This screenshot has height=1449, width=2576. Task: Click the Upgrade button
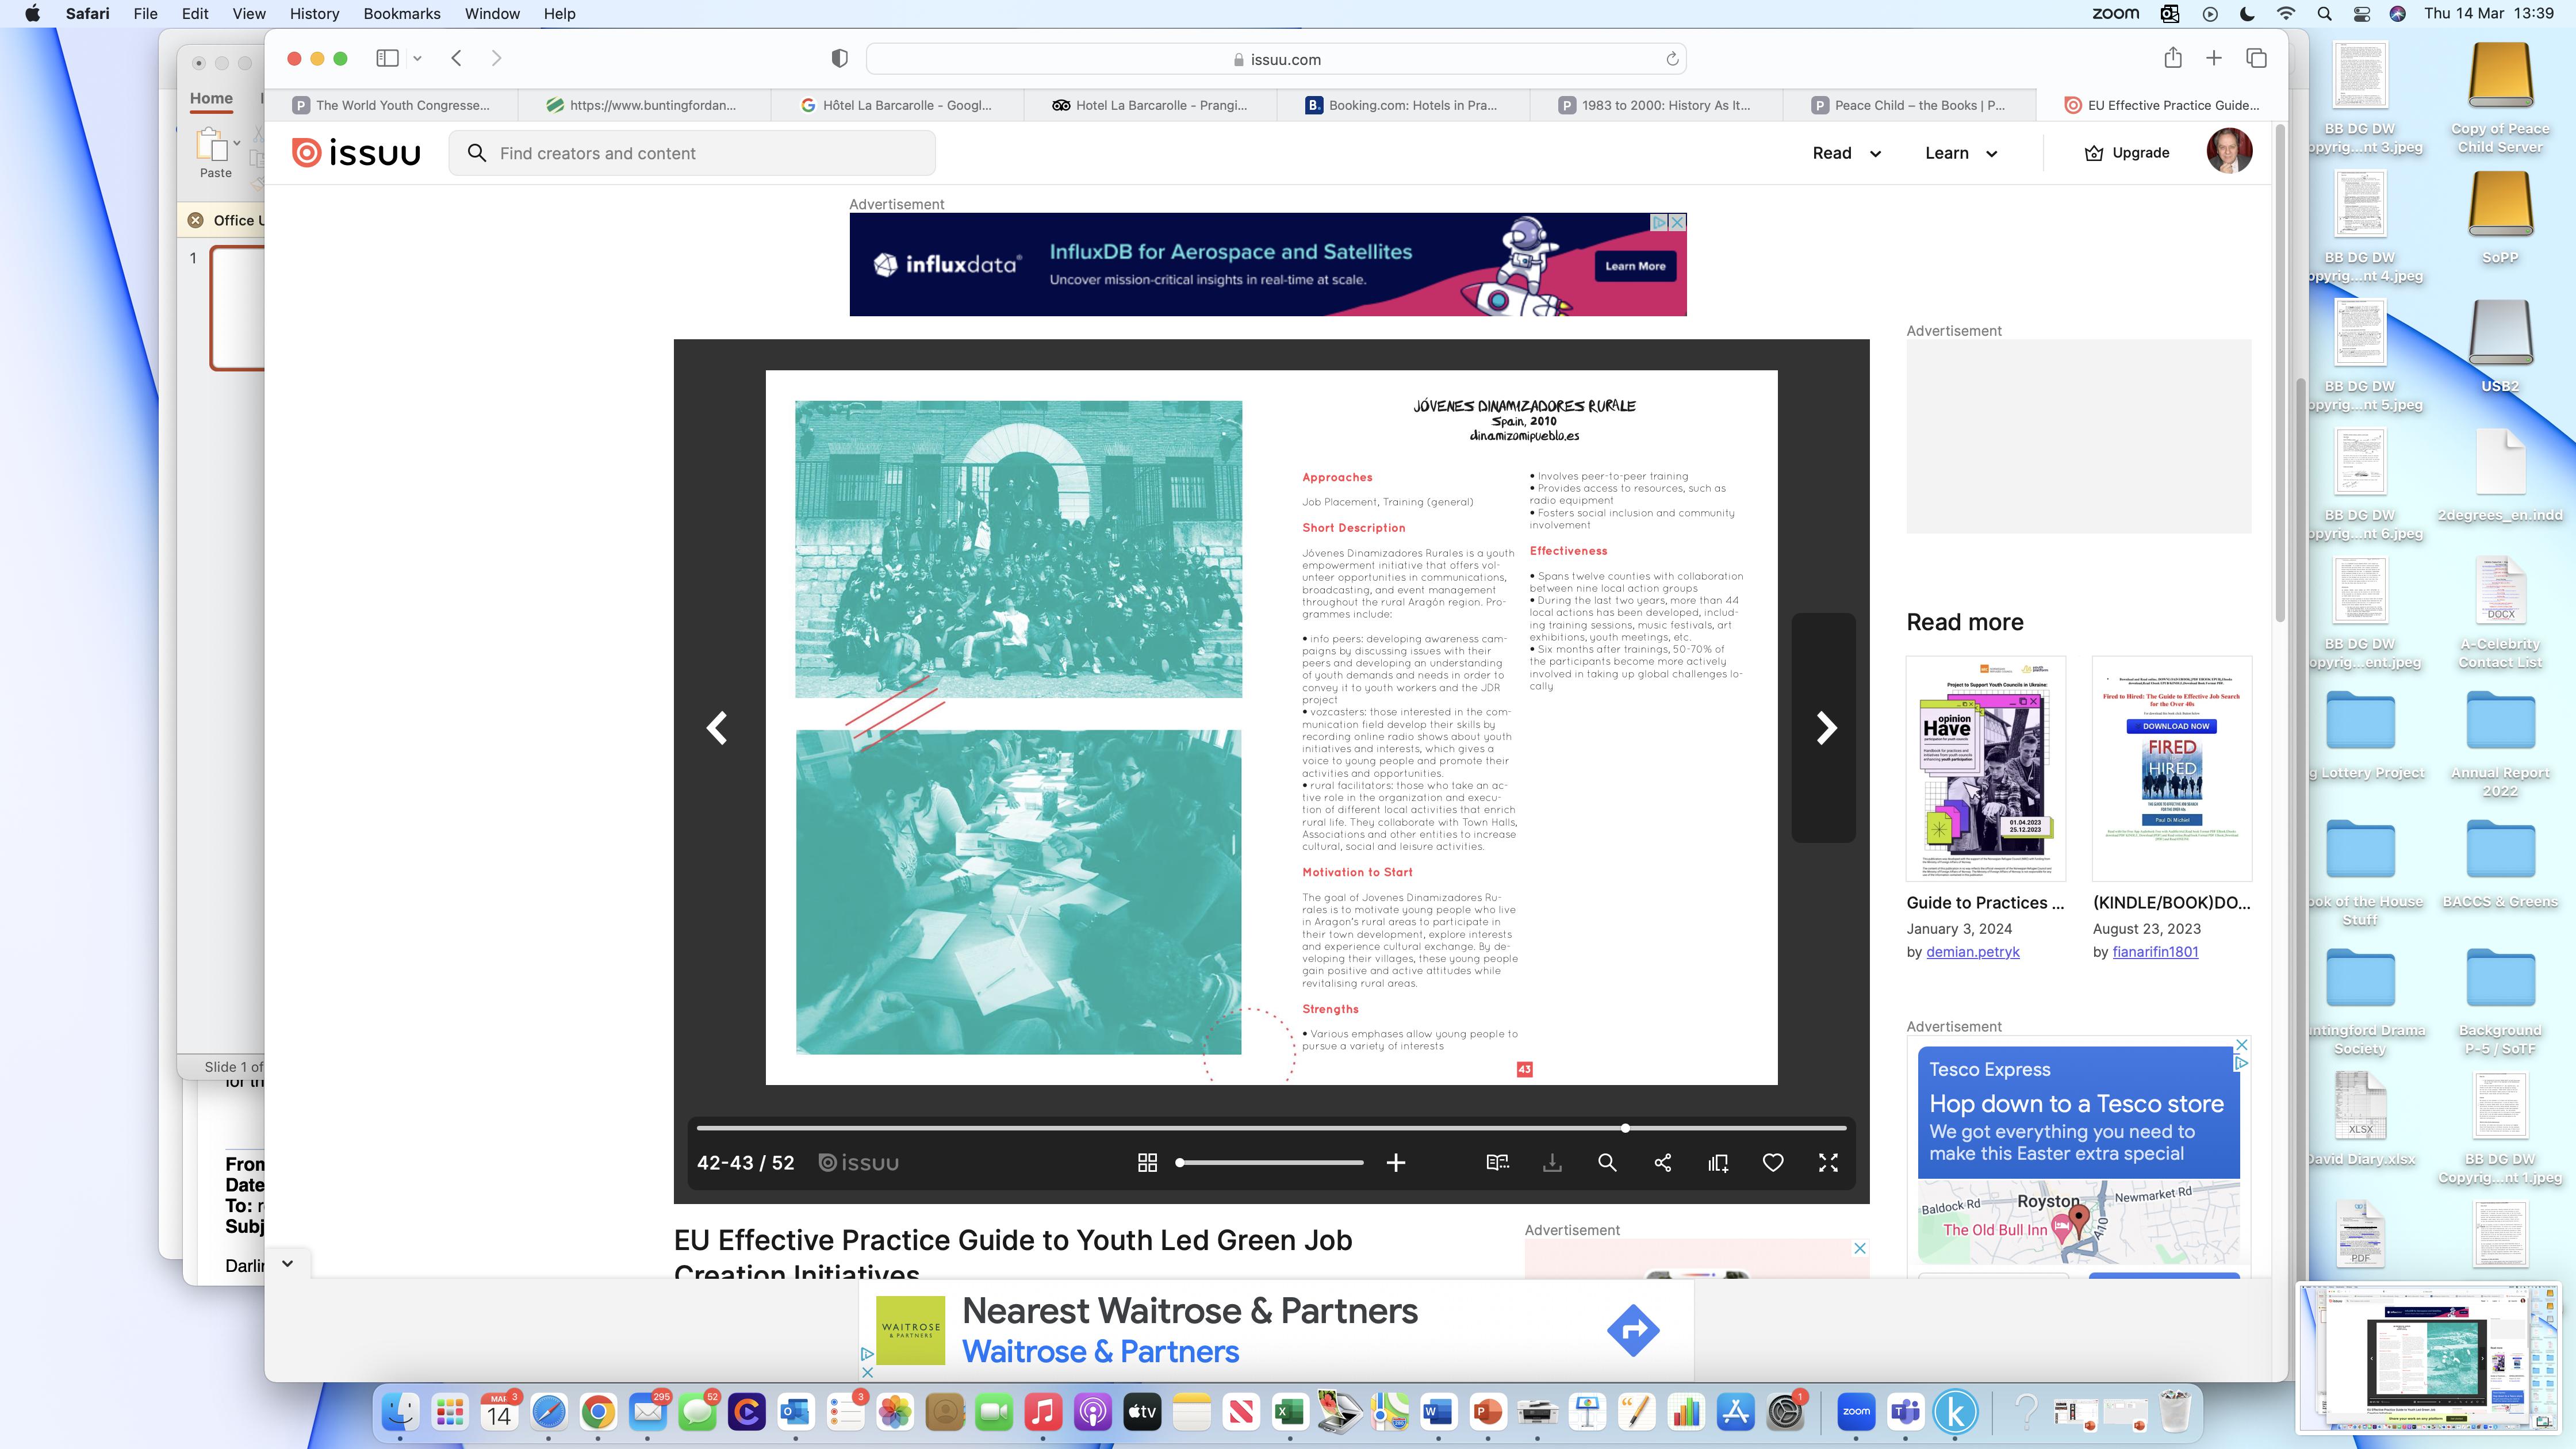(x=2126, y=153)
